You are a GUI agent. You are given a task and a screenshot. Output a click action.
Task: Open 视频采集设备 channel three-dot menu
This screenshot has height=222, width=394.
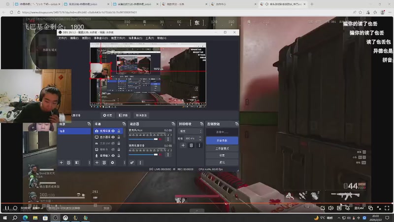(x=168, y=154)
